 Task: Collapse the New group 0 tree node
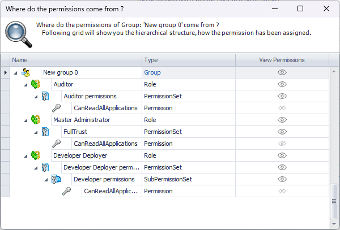point(15,72)
